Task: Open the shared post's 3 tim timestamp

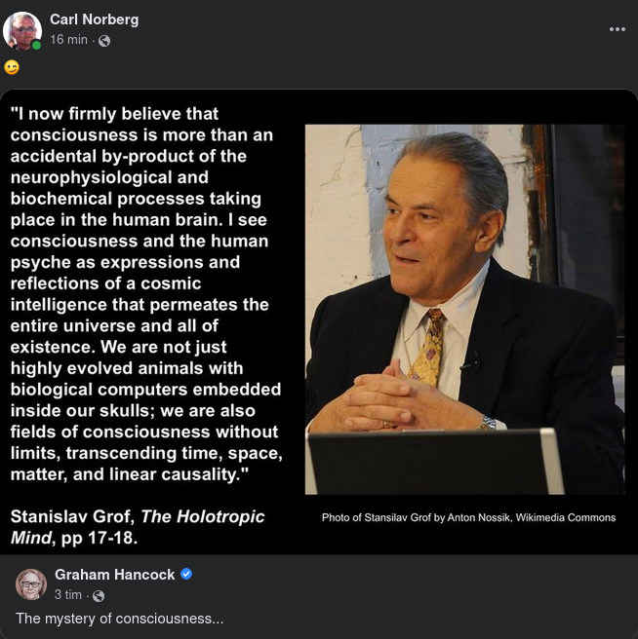Action: pos(68,595)
